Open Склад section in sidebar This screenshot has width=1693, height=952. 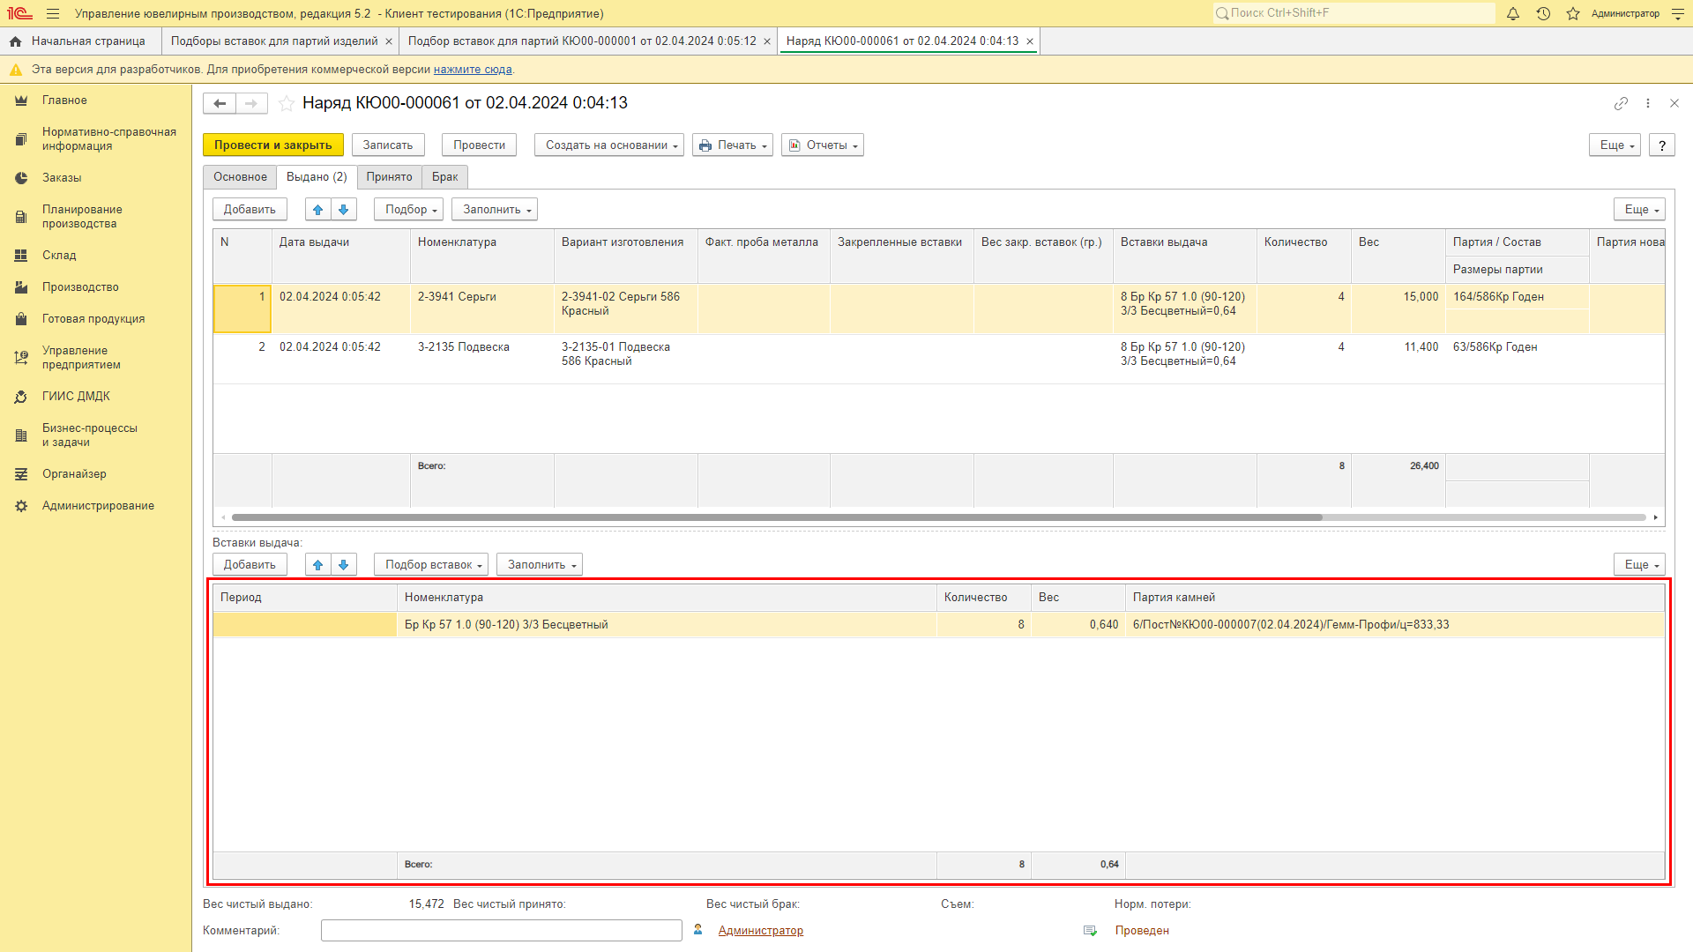click(59, 256)
